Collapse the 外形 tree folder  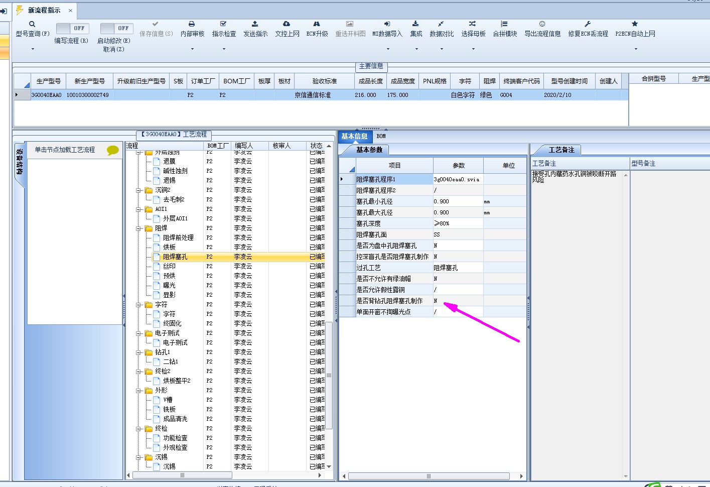point(138,391)
